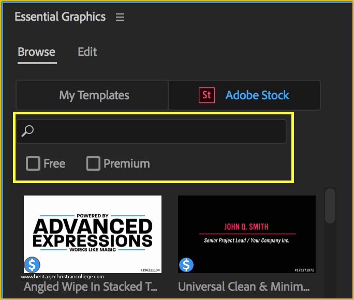Enable the Free filter checkbox
Image resolution: width=354 pixels, height=300 pixels.
pos(33,163)
